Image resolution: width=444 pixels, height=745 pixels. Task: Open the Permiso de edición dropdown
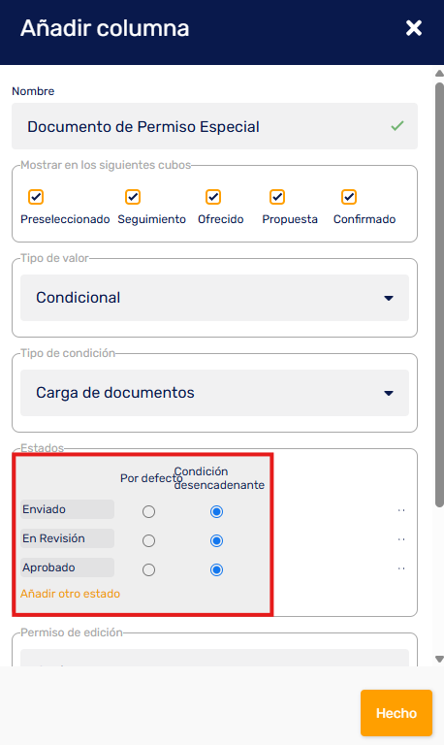coord(214,658)
